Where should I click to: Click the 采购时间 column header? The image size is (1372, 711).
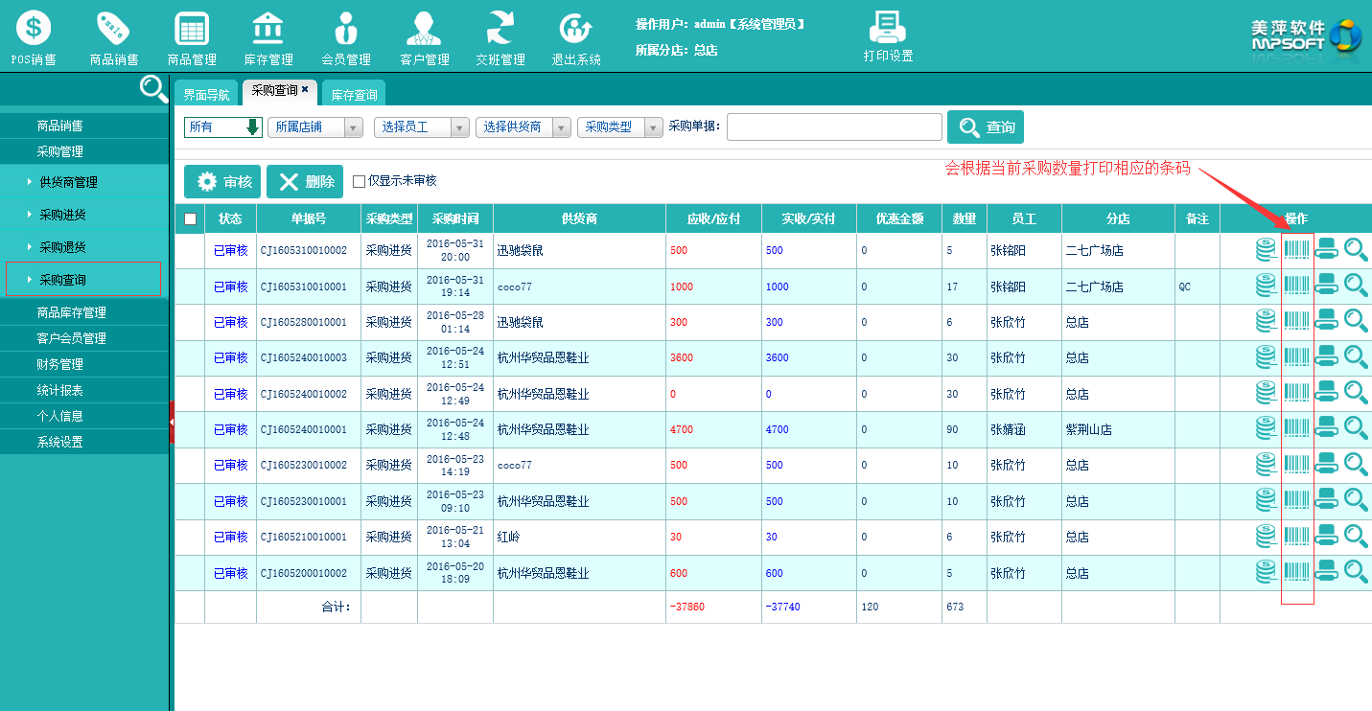coord(455,218)
